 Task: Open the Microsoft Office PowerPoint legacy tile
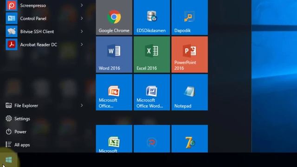tap(114, 92)
